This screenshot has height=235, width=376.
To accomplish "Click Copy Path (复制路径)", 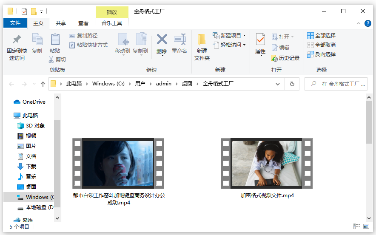I will tap(83, 36).
